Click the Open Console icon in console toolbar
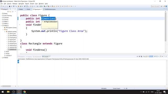Screen dimensions: 168x94 pos(160,56)
